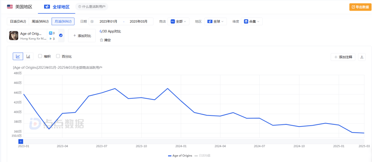Click the trash icon to clear comparisons

(102, 40)
